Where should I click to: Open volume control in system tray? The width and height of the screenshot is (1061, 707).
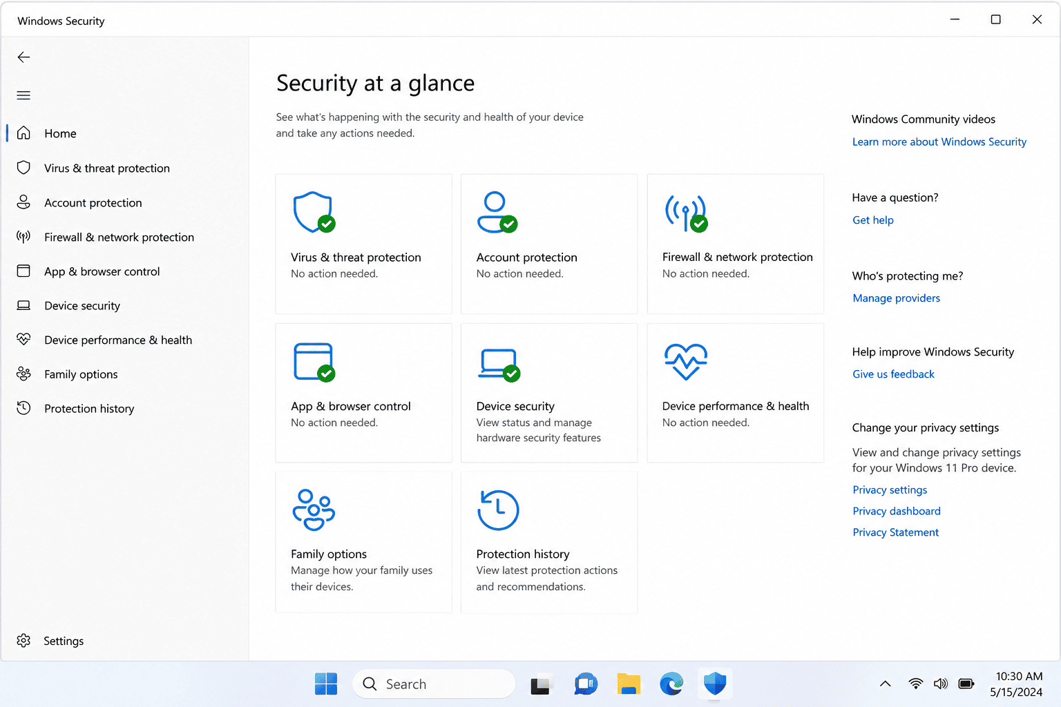coord(941,684)
